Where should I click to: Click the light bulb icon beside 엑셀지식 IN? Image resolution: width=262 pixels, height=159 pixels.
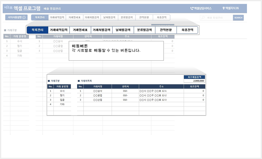click(x=224, y=8)
